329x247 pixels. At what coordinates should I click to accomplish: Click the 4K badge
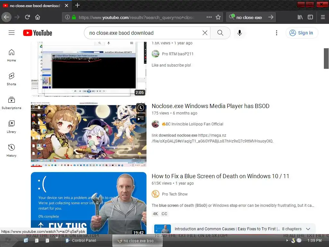(x=155, y=214)
